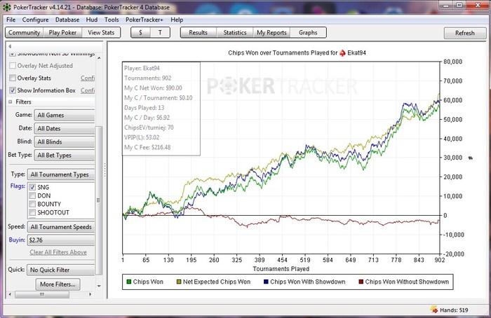
Task: Open Config link next to Show Information Box
Action: click(x=88, y=90)
